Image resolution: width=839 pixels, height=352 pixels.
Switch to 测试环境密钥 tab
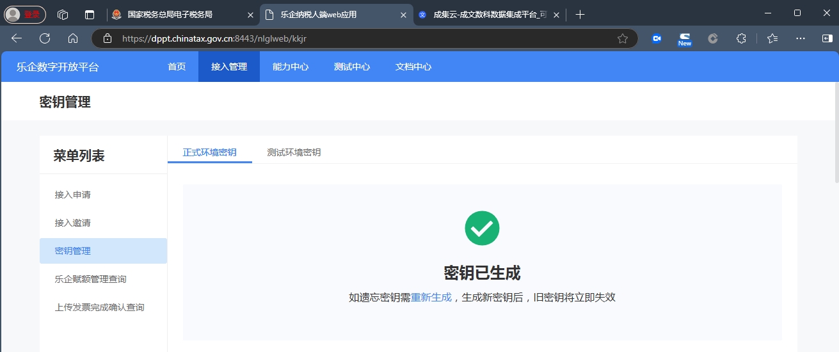(x=294, y=152)
